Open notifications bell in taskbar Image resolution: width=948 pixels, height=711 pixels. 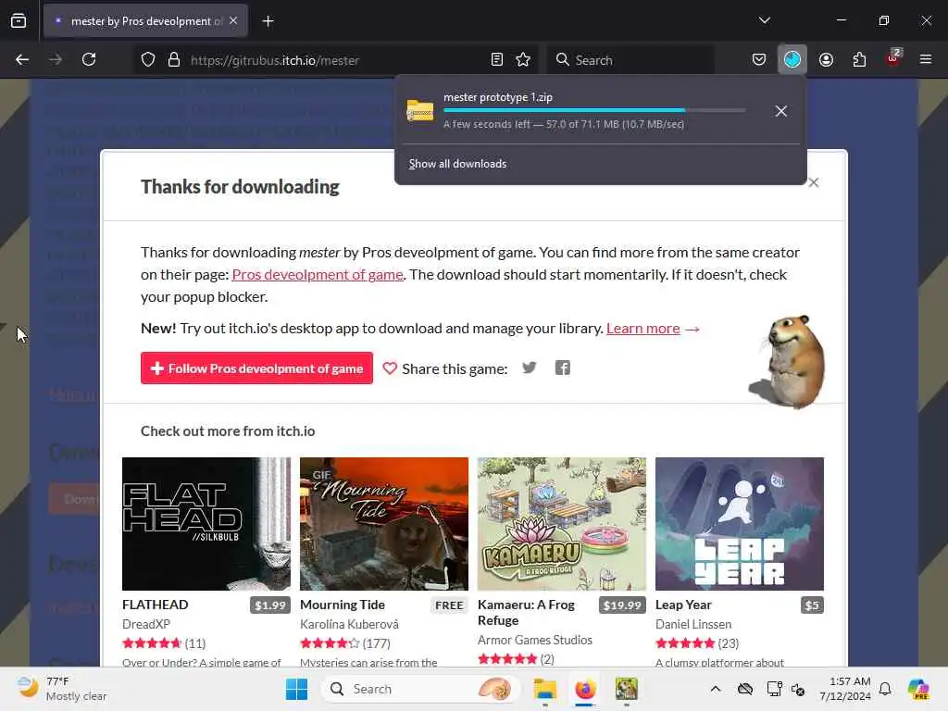click(x=885, y=689)
